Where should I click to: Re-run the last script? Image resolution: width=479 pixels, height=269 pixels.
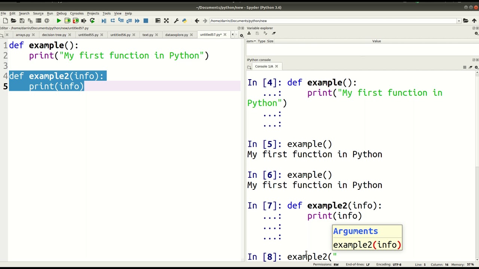pyautogui.click(x=92, y=21)
